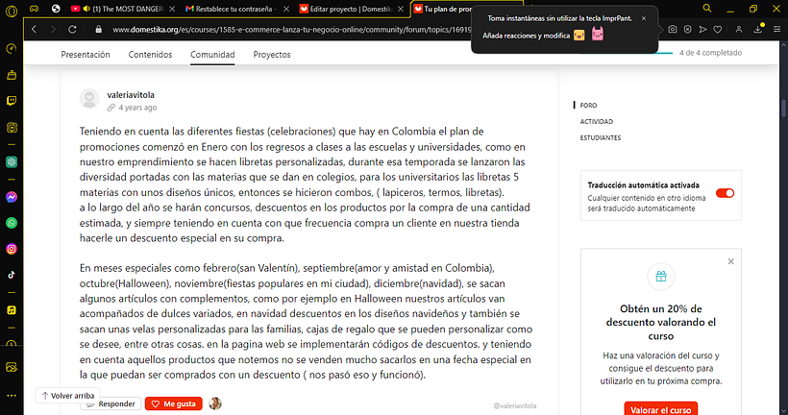Screen dimensions: 788x415
Task: Go back with the browser back arrow
Action: (x=35, y=30)
